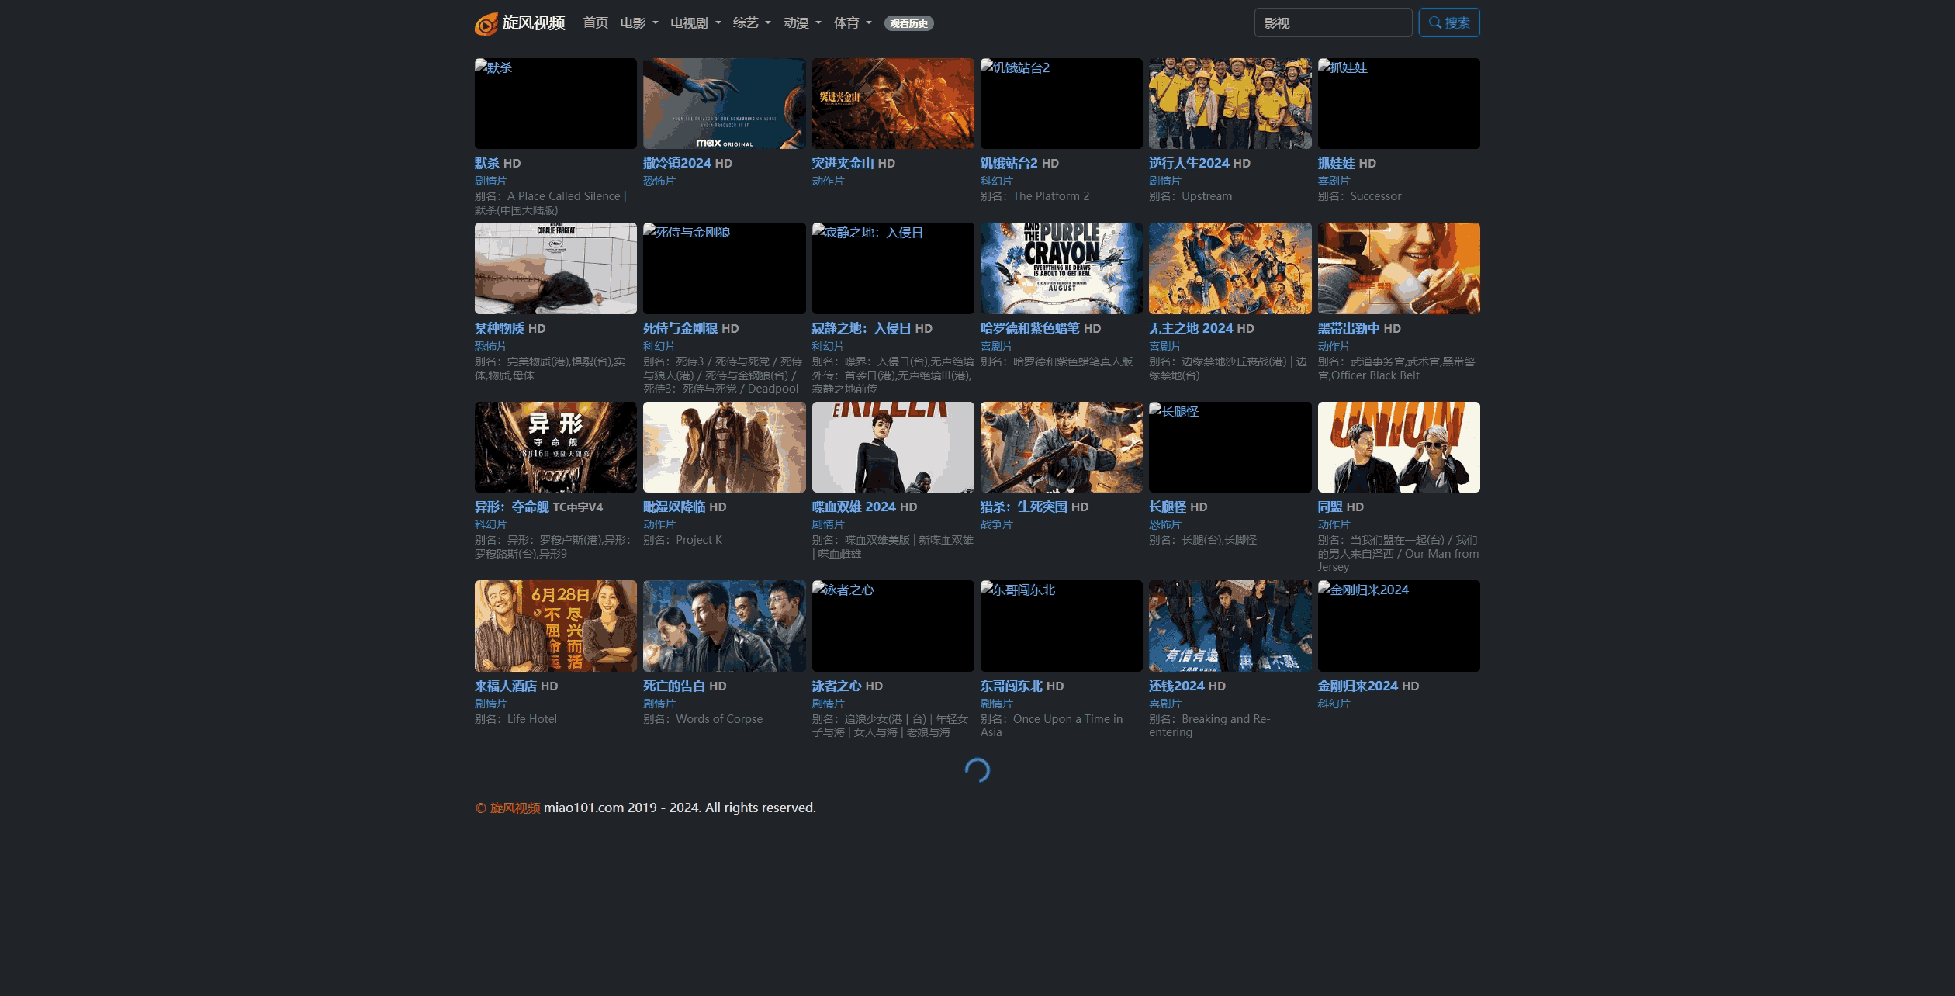Viewport: 1955px width, 996px height.
Task: Open the 逆行人生2024 poster thumbnail
Action: pos(1230,103)
